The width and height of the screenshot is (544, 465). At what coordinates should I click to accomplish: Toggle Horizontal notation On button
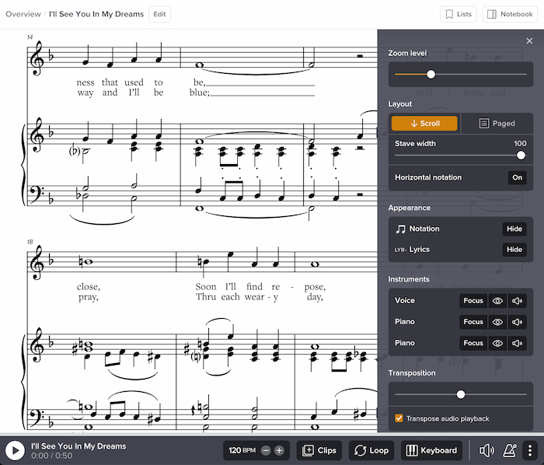tap(517, 177)
